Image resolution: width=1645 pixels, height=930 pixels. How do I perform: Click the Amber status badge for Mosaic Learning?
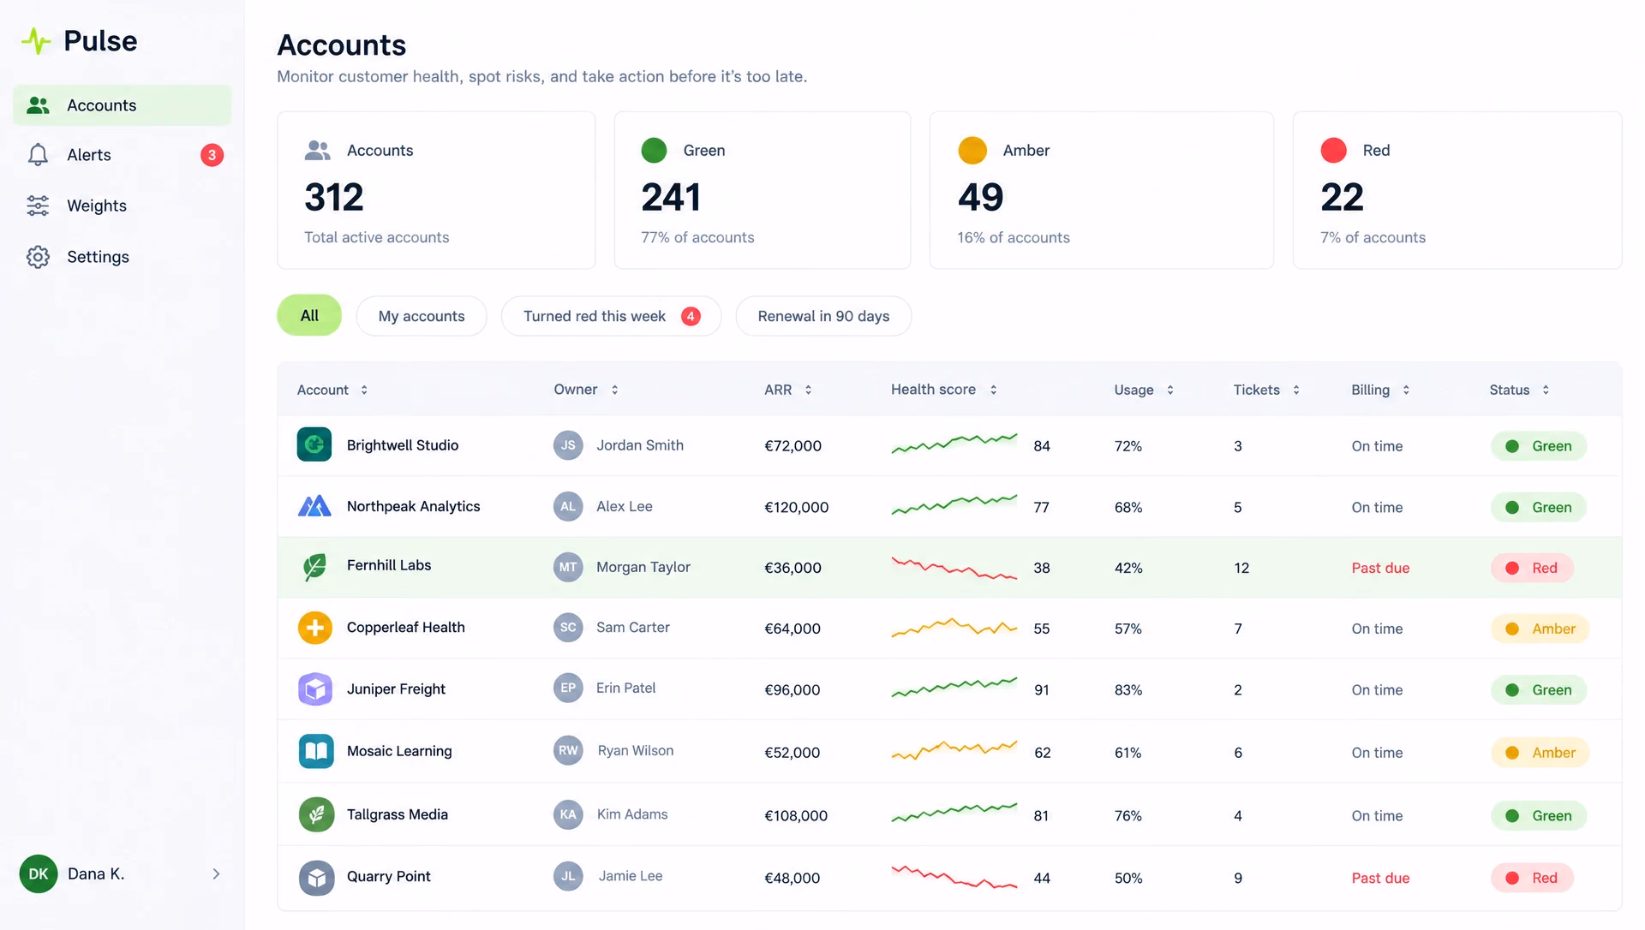click(x=1540, y=753)
